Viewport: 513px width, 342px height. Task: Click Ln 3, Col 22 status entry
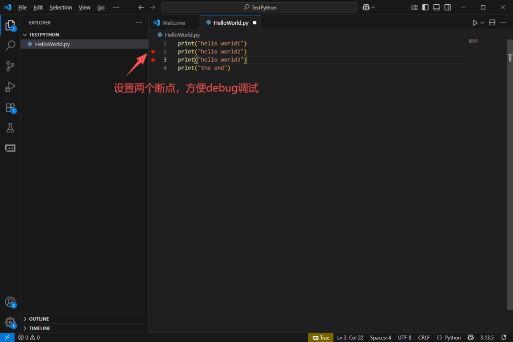coord(350,337)
